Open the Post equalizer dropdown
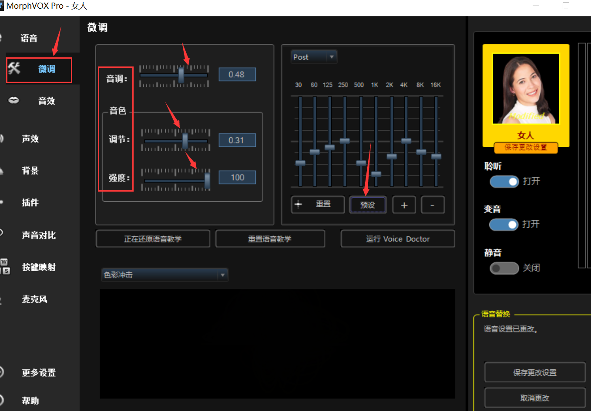591x411 pixels. (x=314, y=57)
